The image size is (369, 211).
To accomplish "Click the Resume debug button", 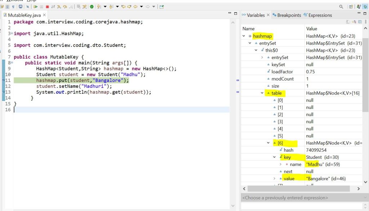I will click(36, 6).
